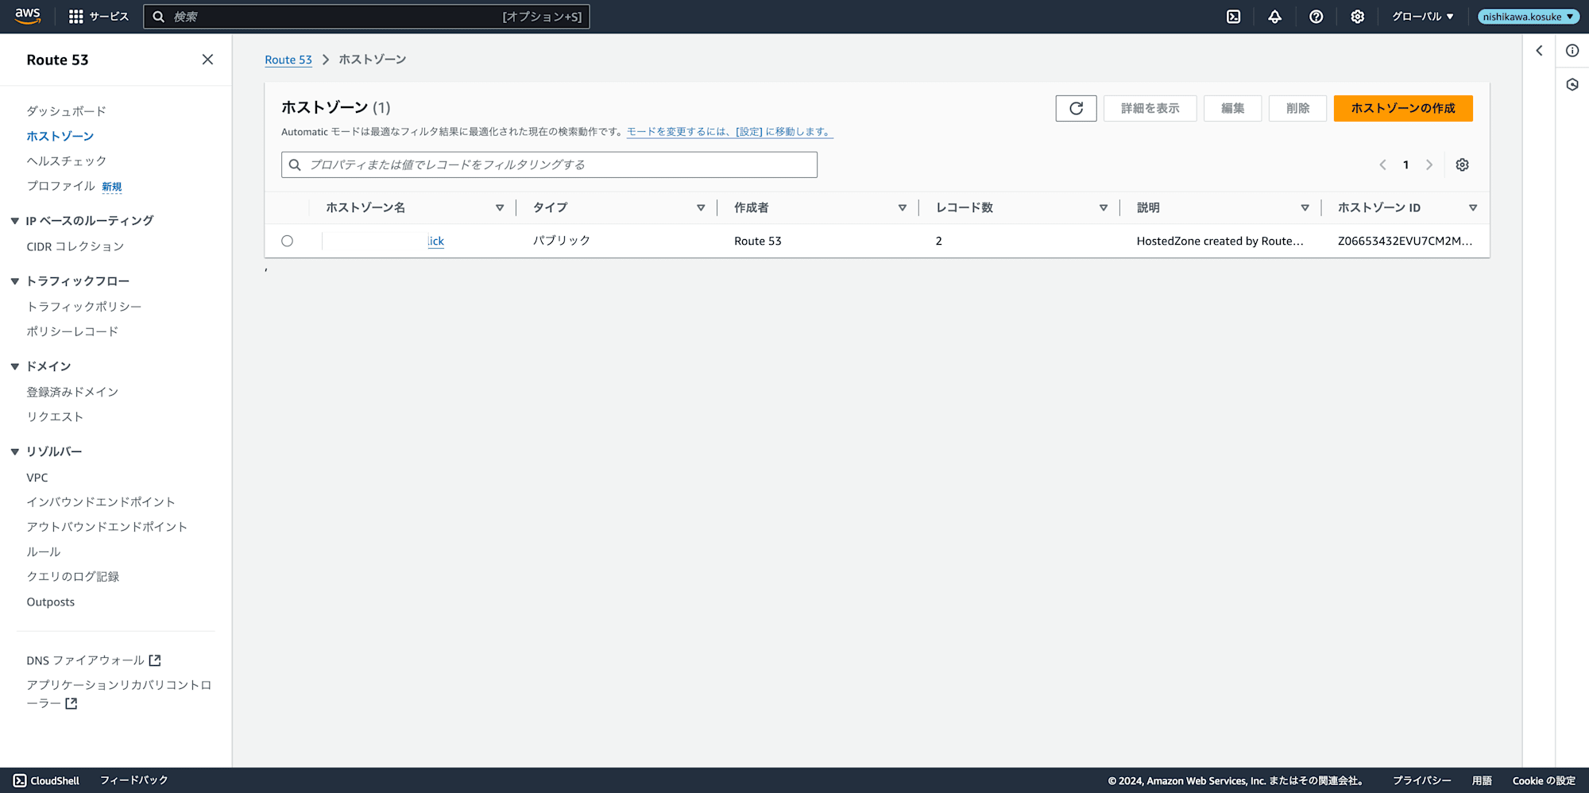
Task: Click ホストゾーンの作成 button
Action: tap(1403, 108)
